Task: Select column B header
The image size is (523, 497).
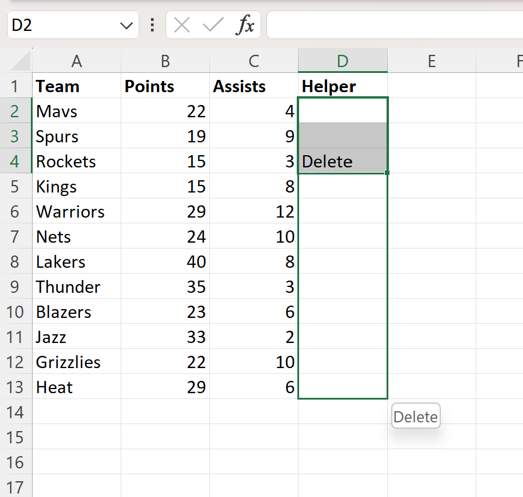Action: 165,61
